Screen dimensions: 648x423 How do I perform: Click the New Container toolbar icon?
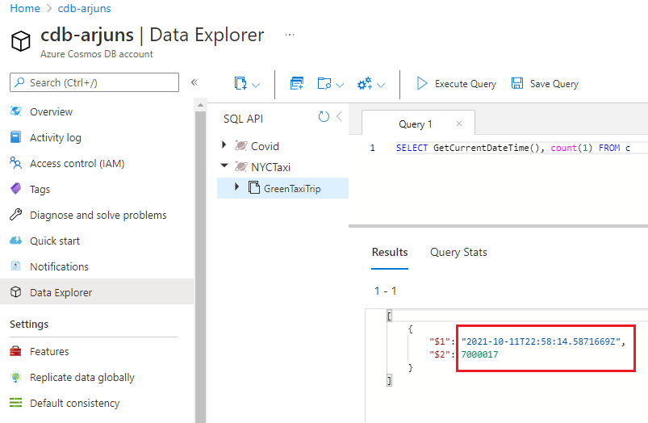coord(240,84)
